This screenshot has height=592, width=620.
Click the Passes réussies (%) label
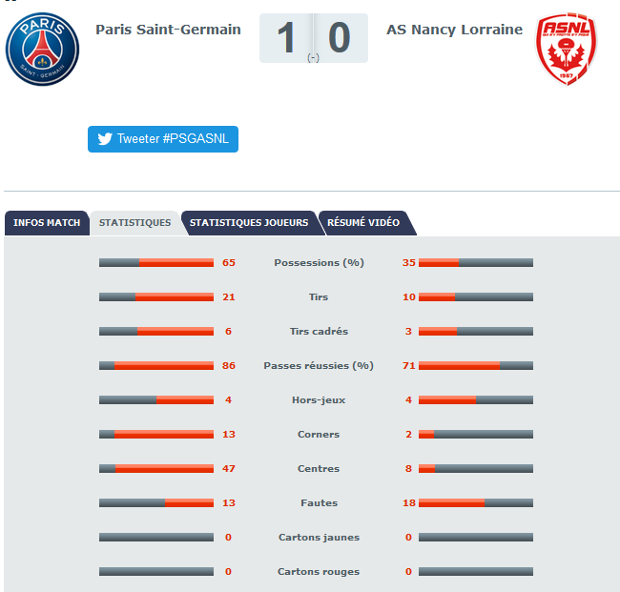pyautogui.click(x=319, y=365)
